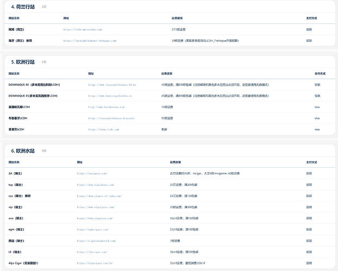Click the '免邮' shipping cell
Screen dimensions: 338x271
pos(164,129)
